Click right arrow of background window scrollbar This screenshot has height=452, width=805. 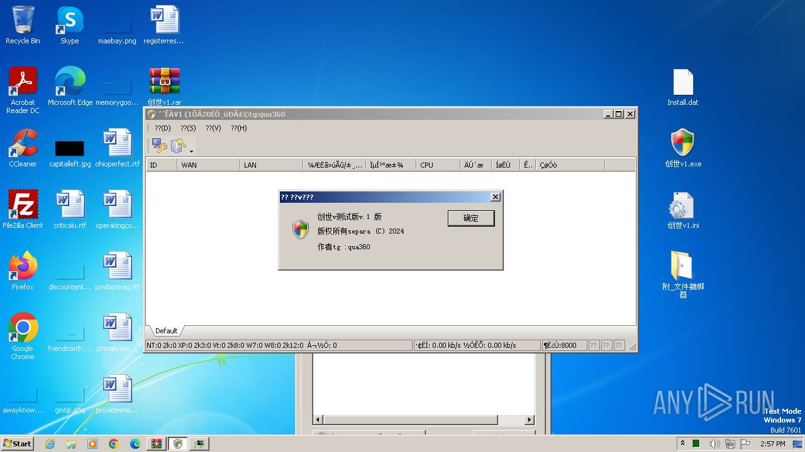530,419
